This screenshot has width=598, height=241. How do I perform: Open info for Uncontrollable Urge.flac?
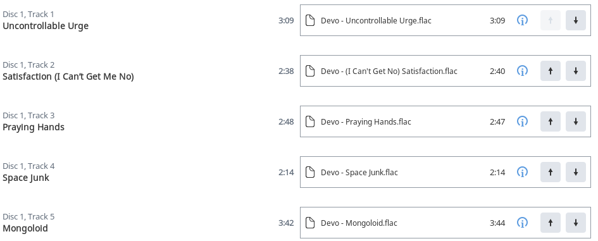pyautogui.click(x=522, y=20)
